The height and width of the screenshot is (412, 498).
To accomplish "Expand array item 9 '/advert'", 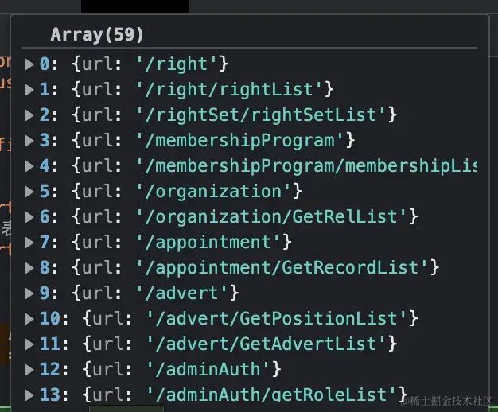I will pyautogui.click(x=29, y=293).
